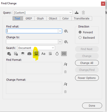107x112 pixels.
Task: Click the Change button
Action: tap(87, 56)
